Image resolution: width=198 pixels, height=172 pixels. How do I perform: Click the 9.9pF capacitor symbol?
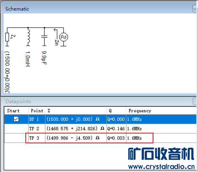point(44,37)
